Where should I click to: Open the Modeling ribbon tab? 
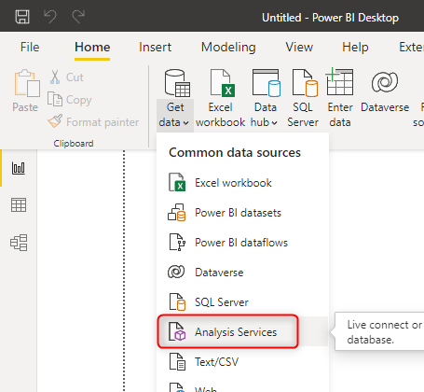[228, 48]
